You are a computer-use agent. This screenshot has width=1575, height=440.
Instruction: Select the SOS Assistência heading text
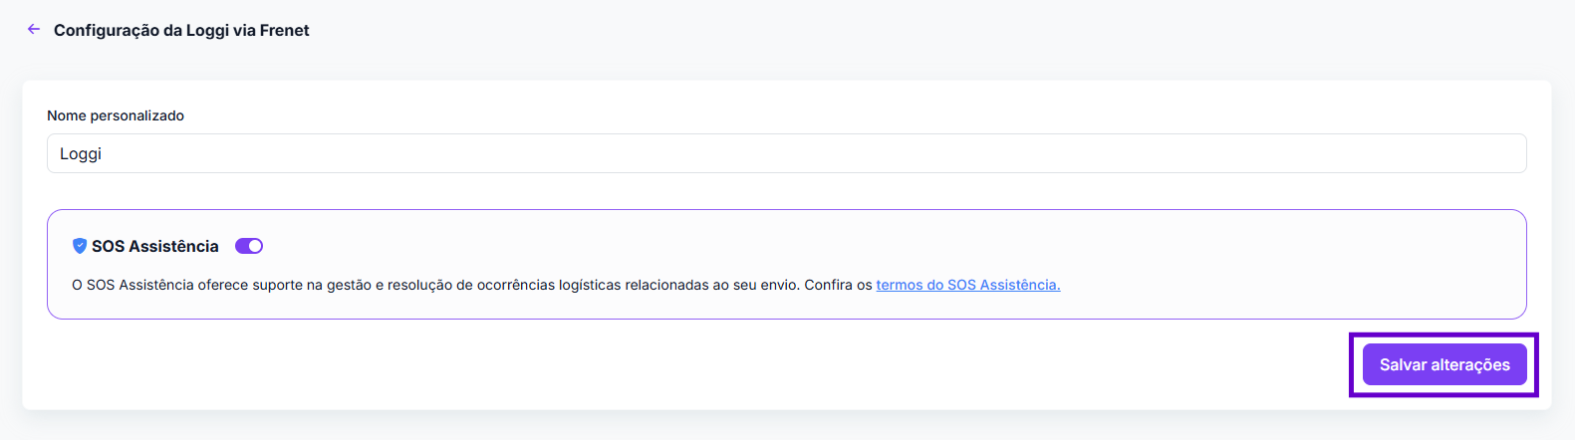coord(155,246)
